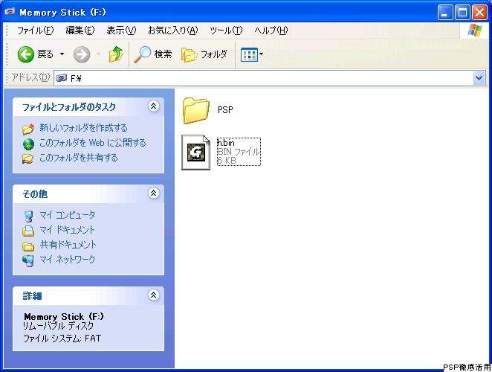
Task: Expand the address bar dropdown arrow
Action: pyautogui.click(x=479, y=78)
